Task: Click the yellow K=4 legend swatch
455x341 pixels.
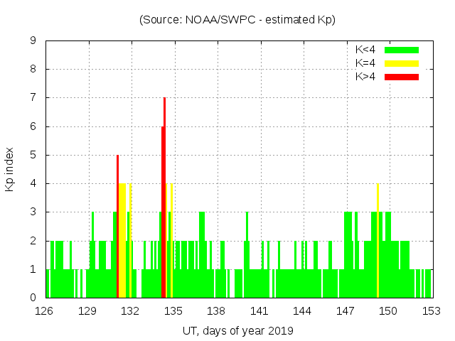Action: click(402, 63)
